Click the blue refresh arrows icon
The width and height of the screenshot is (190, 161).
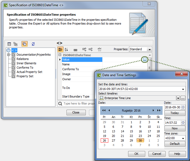pos(33,44)
